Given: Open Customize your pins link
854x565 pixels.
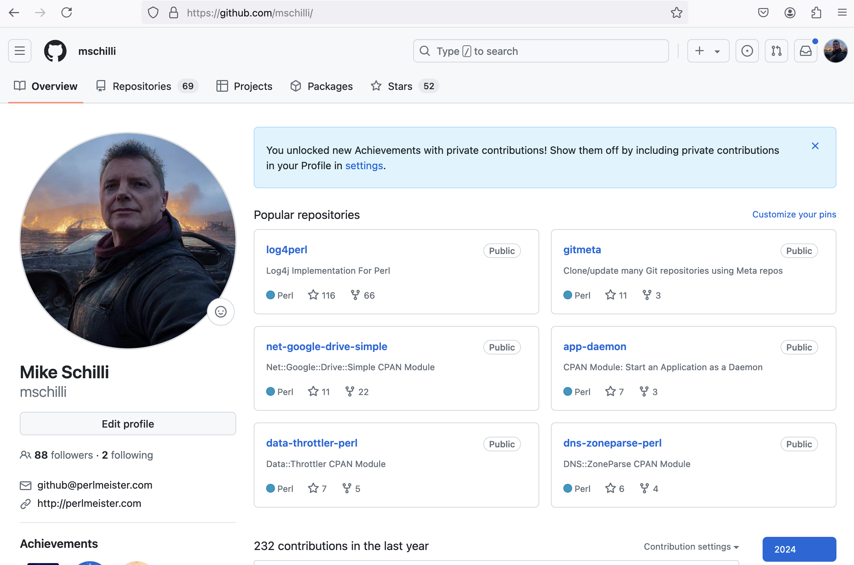Looking at the screenshot, I should pos(794,214).
